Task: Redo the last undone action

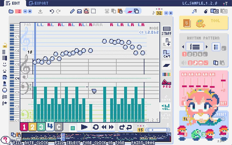Action: click(x=59, y=11)
